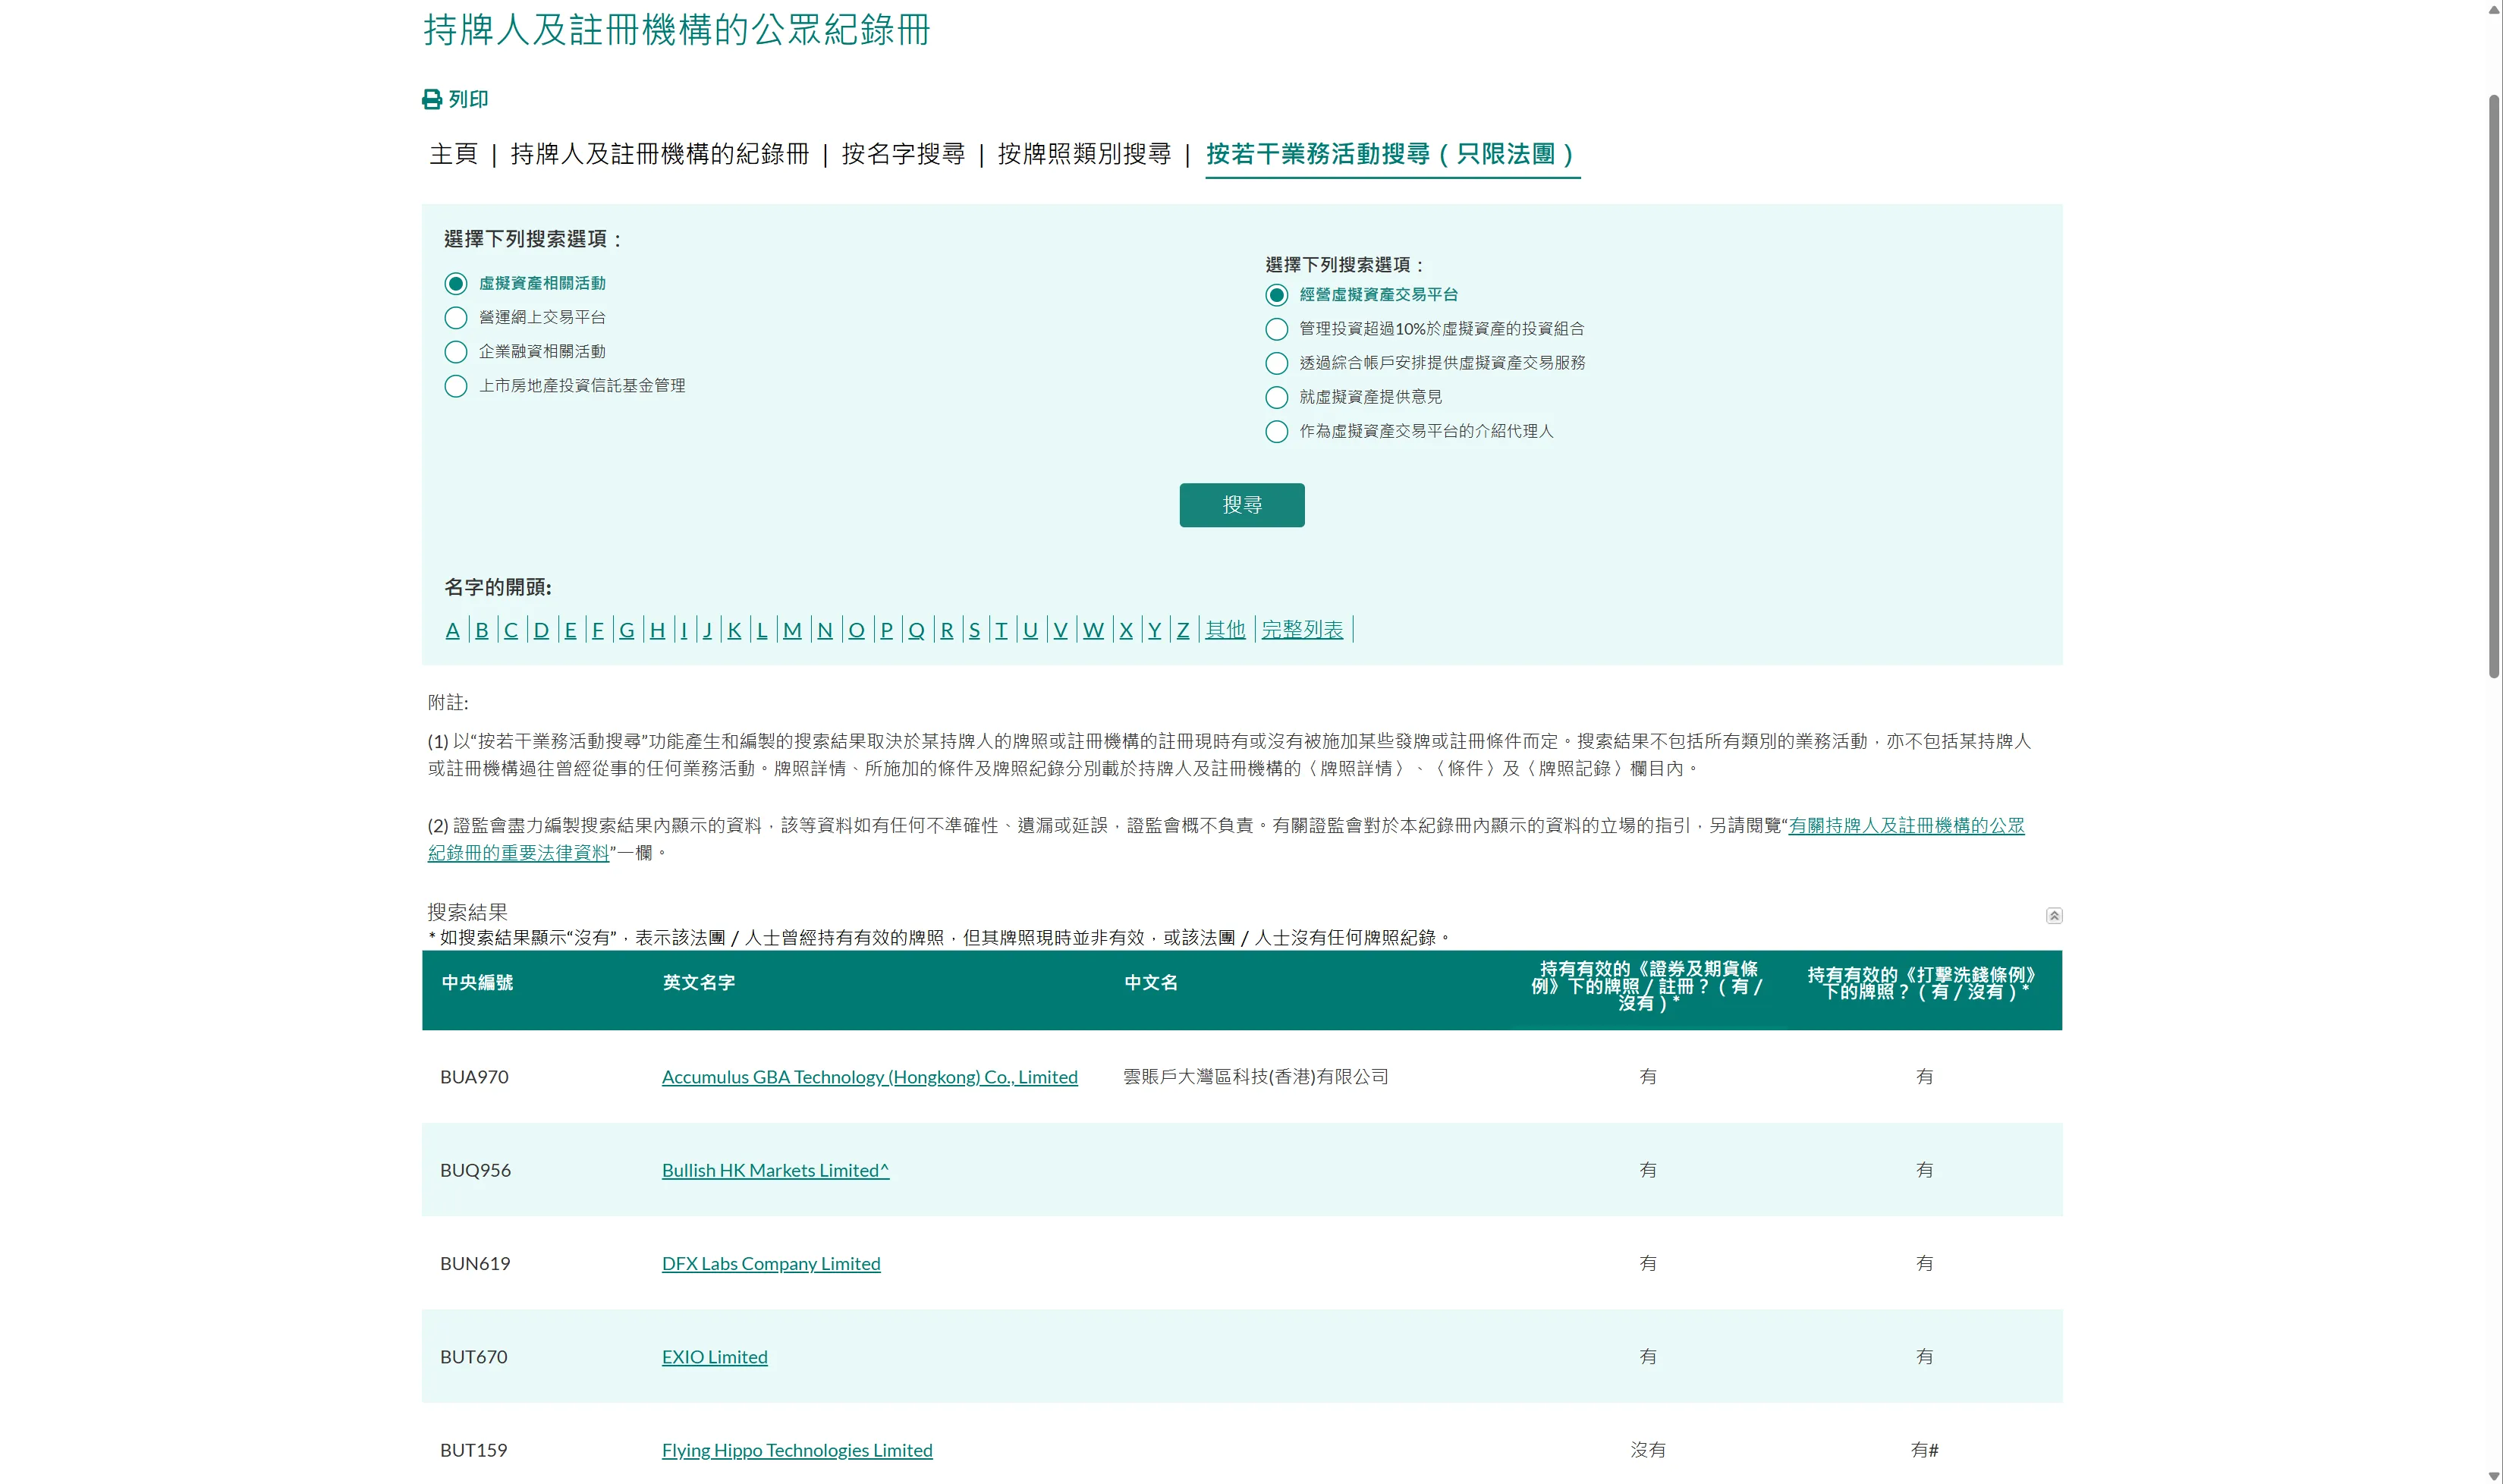This screenshot has height=1484, width=2503.
Task: Open EXIO Limited company link
Action: tap(715, 1357)
